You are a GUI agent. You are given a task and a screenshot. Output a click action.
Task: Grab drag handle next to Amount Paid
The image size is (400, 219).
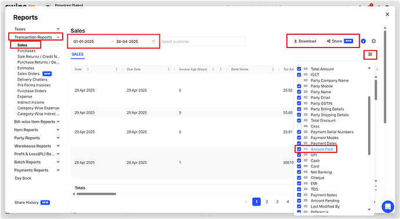[x=306, y=149]
